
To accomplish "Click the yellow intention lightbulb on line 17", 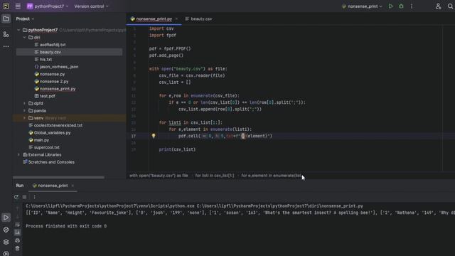I will pos(154,136).
